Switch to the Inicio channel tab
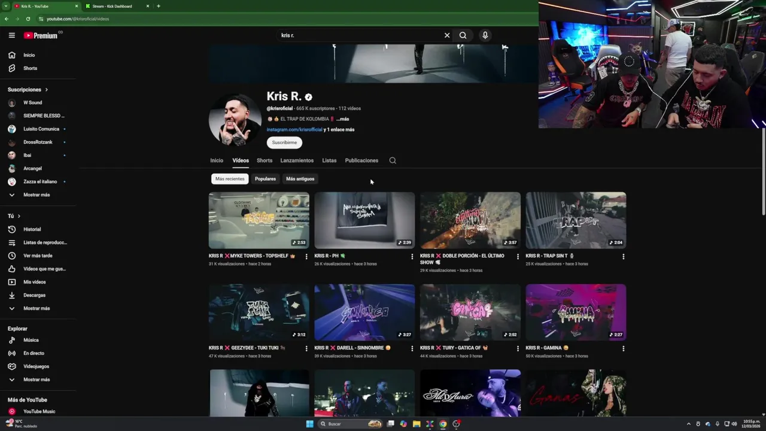 tap(217, 160)
